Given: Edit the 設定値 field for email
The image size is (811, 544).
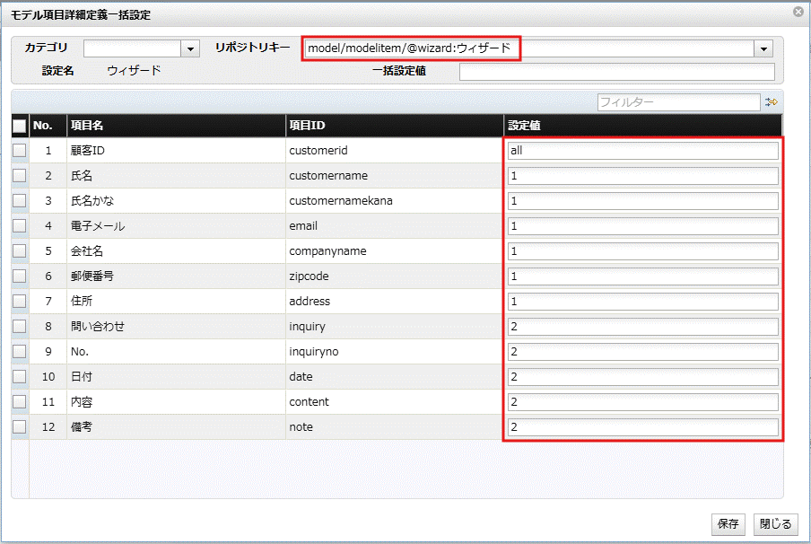Looking at the screenshot, I should pos(643,226).
